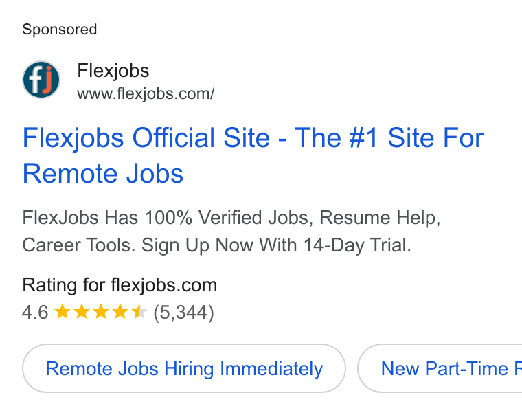Click the '100% Verified Jobs' description line
Screen dimensions: 522x415
click(231, 218)
